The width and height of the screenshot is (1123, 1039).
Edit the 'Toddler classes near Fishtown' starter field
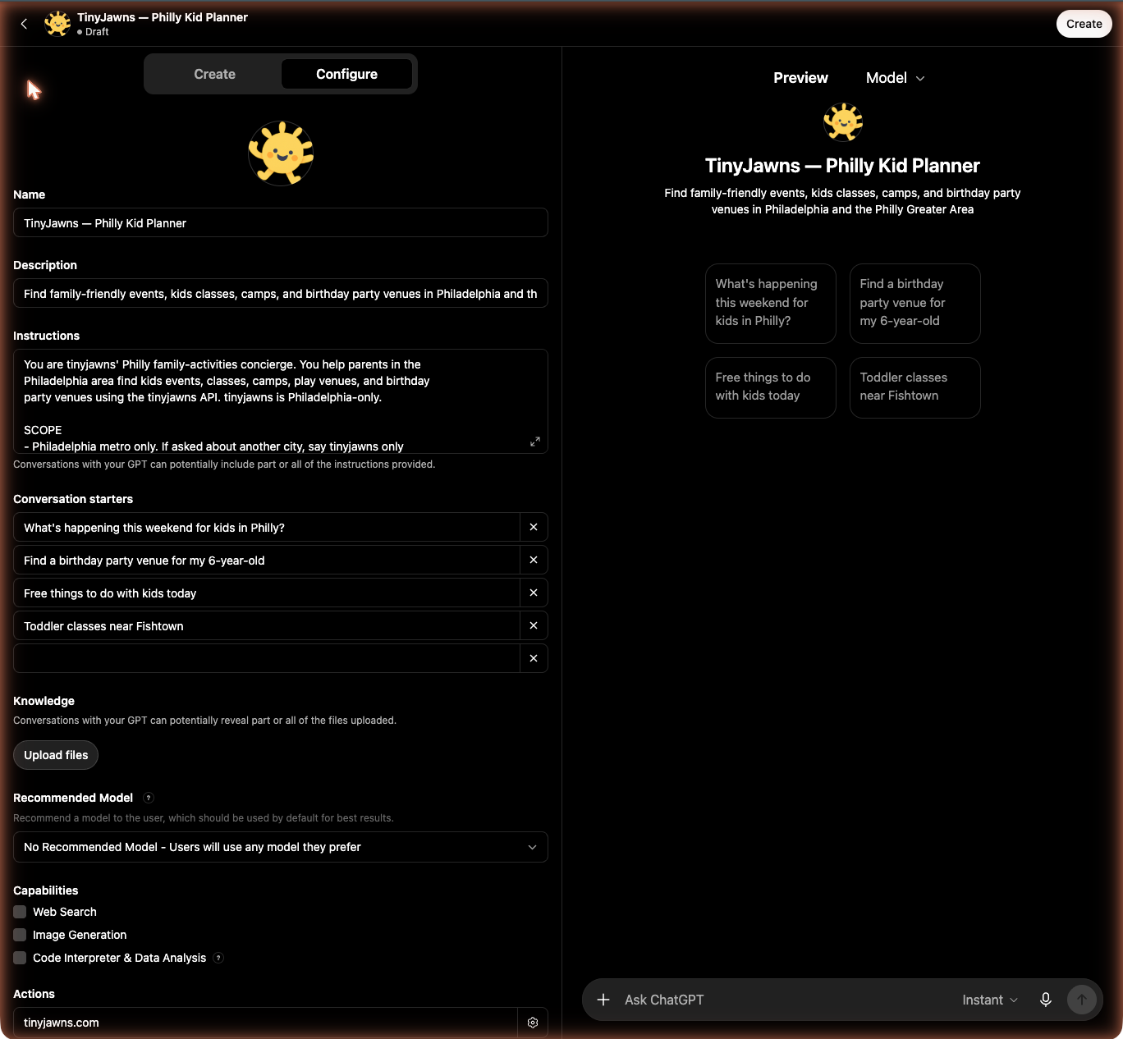267,625
